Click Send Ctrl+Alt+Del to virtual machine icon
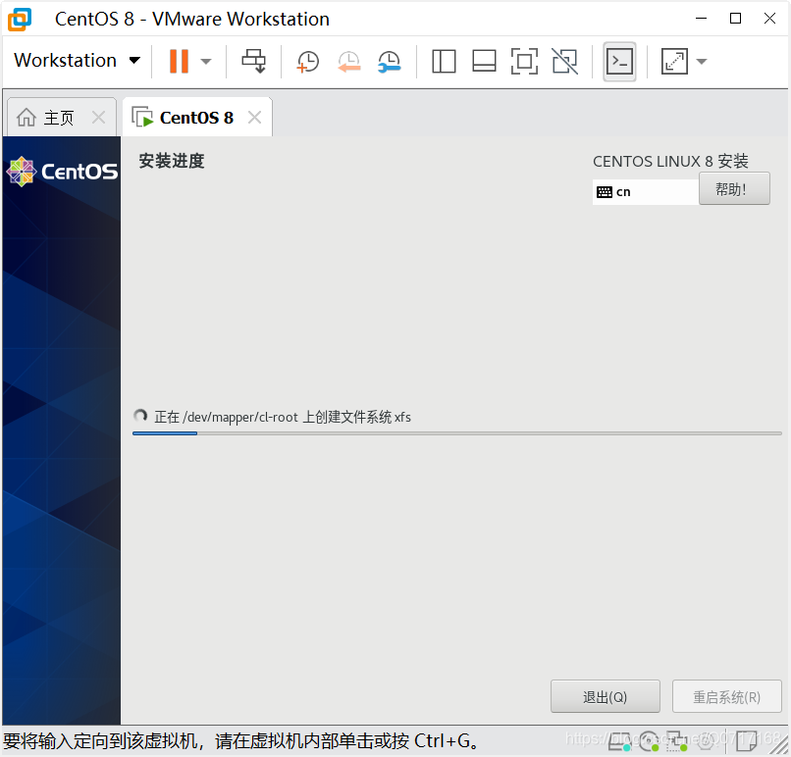The width and height of the screenshot is (791, 757). [254, 61]
